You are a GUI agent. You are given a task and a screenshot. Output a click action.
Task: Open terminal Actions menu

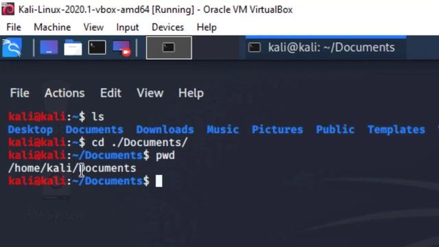(64, 93)
